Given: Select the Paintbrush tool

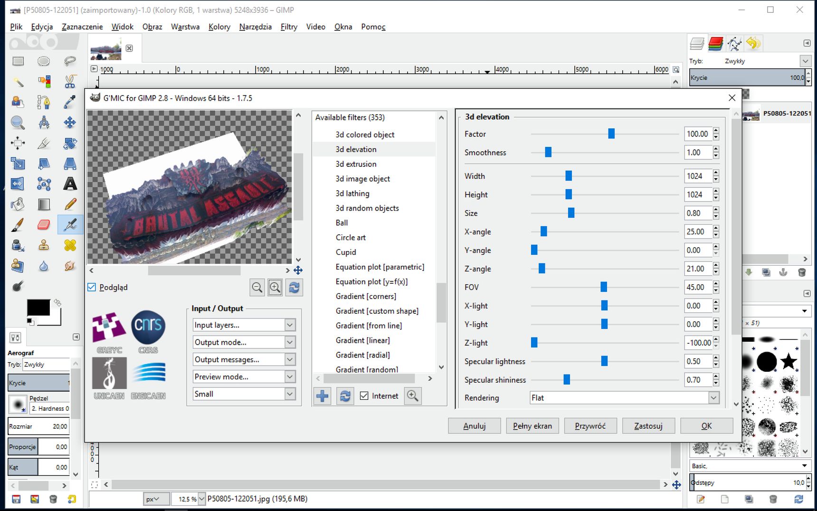Looking at the screenshot, I should tap(18, 224).
